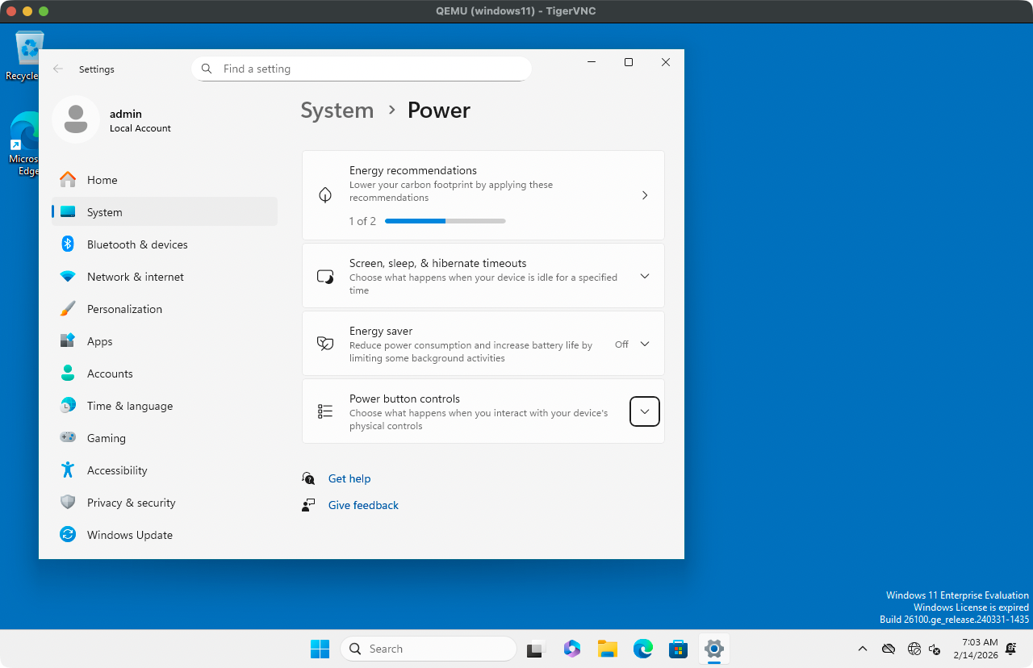Click the Give feedback link

point(363,505)
